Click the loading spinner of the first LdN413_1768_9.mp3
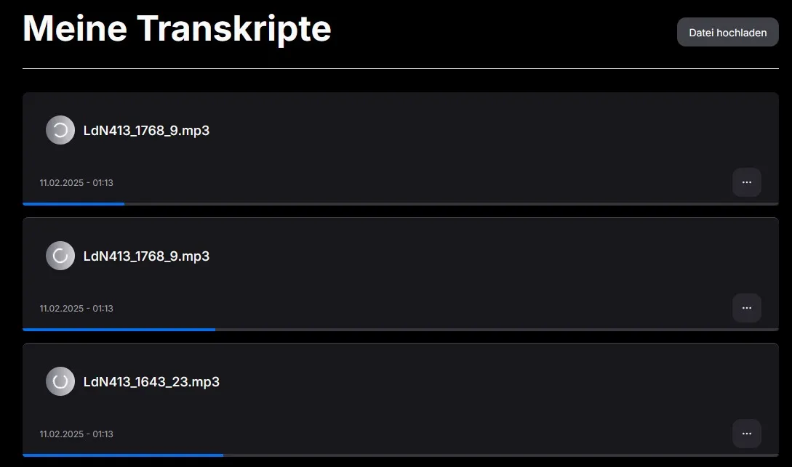Screen dimensions: 792x467 point(60,130)
